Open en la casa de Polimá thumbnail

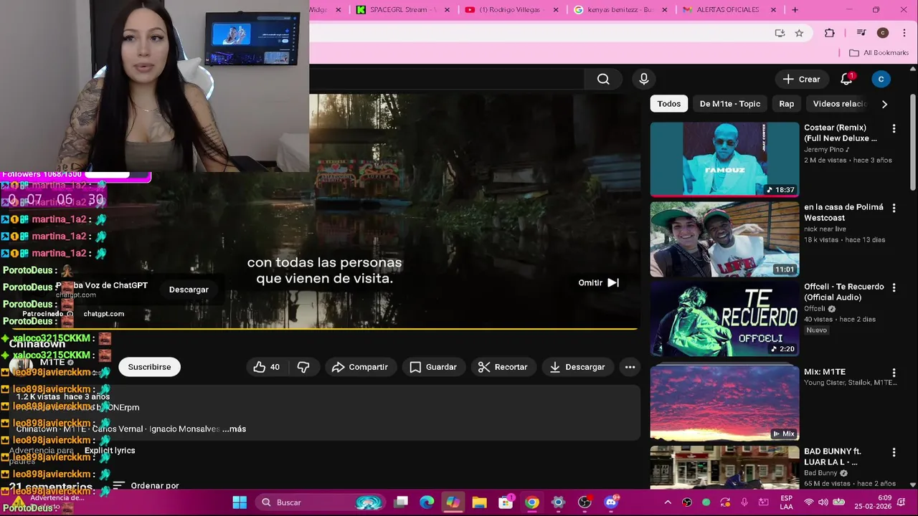pyautogui.click(x=724, y=239)
